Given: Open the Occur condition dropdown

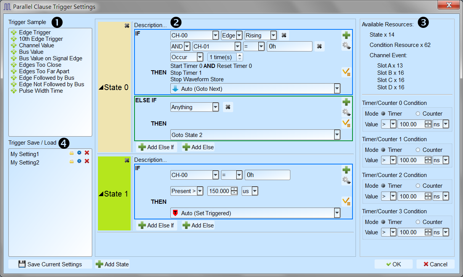Looking at the screenshot, I should tap(200, 57).
